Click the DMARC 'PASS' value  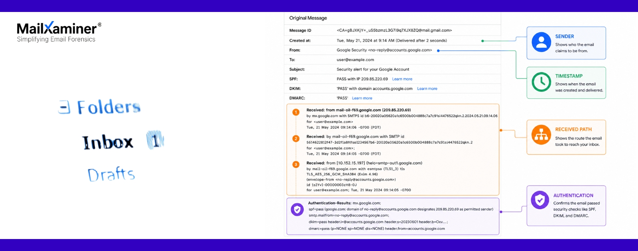tap(342, 98)
